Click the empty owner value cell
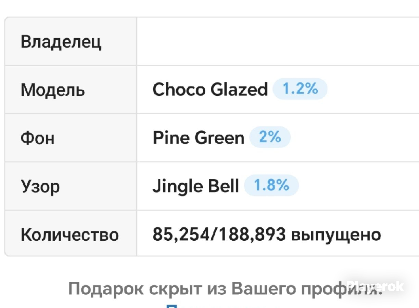419x308 pixels. coord(278,41)
